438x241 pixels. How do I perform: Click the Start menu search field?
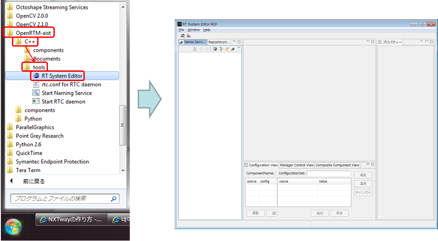(65, 199)
